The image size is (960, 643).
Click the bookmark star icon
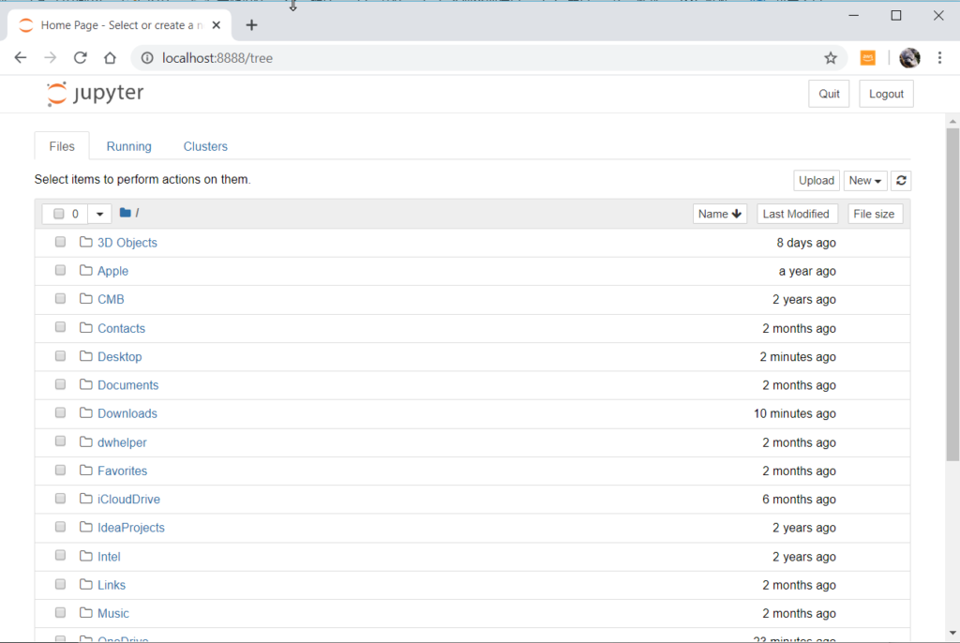pos(830,58)
